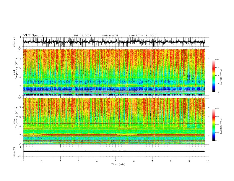Screen dimensions: 234x181
Task: Click the time axis tick label '0'
Action: [23, 161]
